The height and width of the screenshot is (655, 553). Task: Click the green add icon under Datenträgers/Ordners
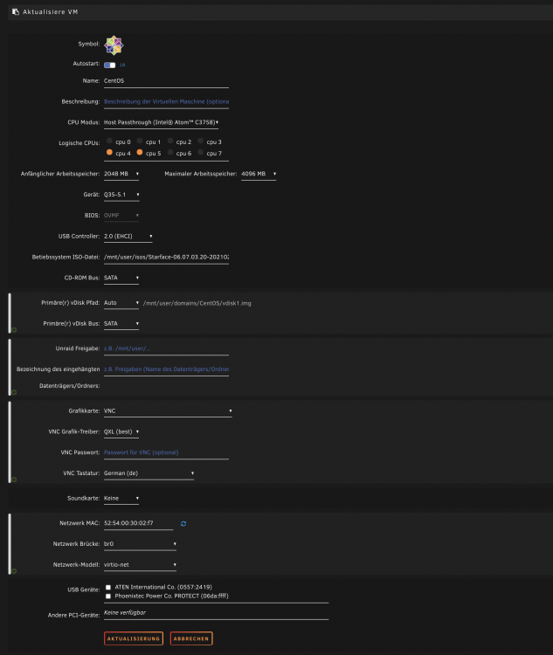[x=14, y=392]
